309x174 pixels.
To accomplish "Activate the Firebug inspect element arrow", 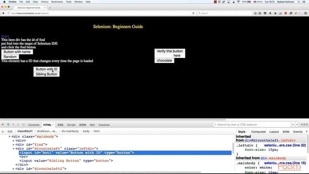I will [8, 125].
